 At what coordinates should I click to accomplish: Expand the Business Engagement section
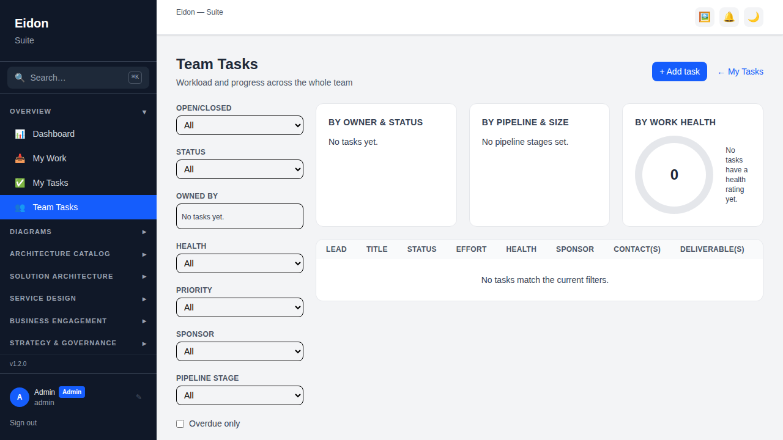click(x=78, y=321)
